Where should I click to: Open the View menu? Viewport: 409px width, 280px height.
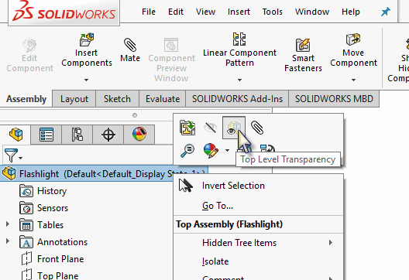[205, 12]
